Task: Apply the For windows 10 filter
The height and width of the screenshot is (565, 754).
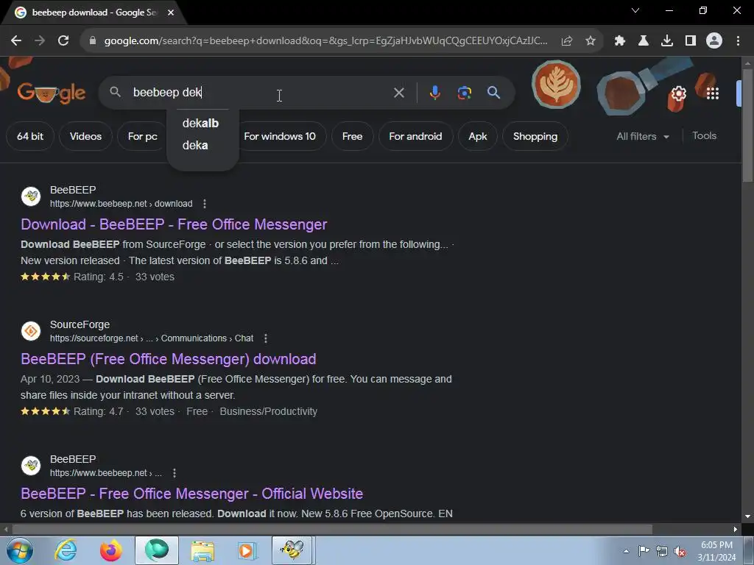Action: click(x=280, y=136)
